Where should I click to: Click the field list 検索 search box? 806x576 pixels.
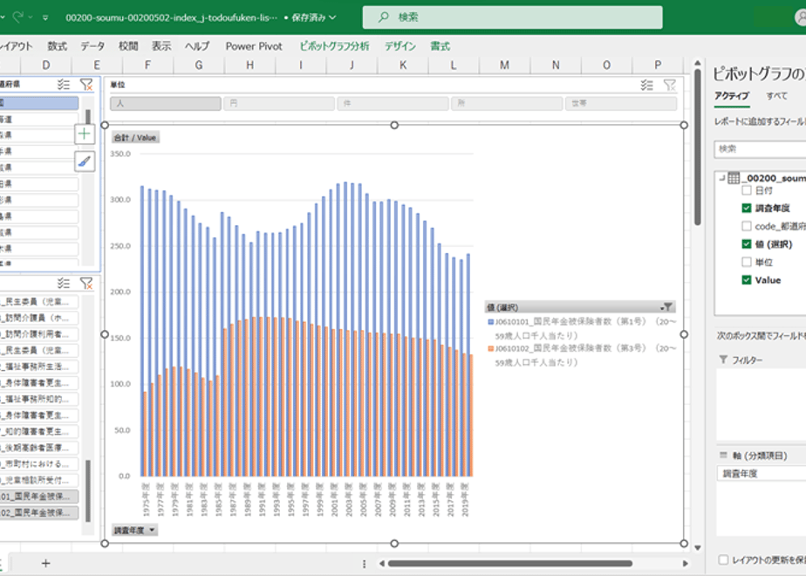tap(761, 149)
